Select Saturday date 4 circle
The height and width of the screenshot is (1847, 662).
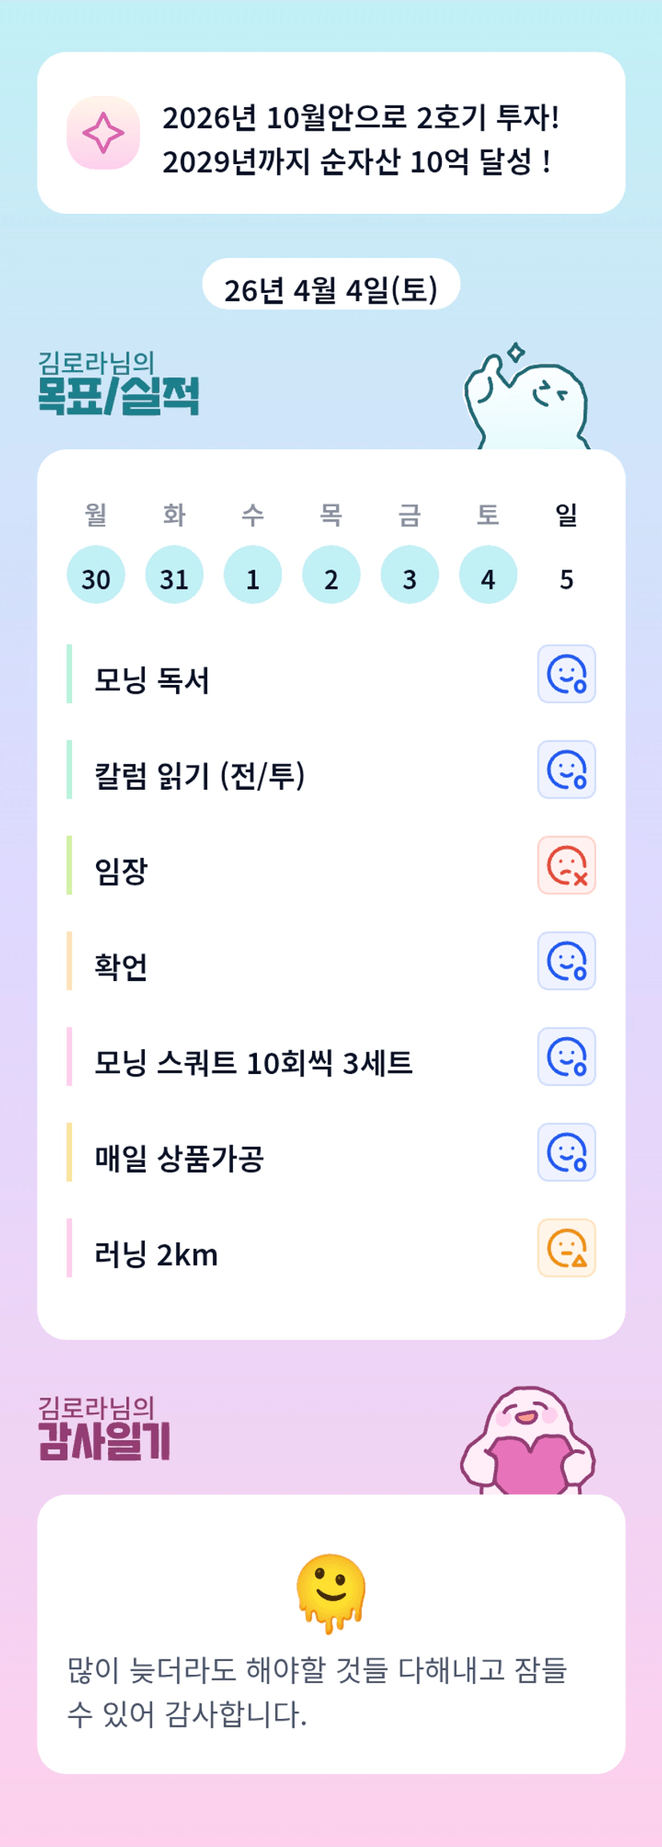coord(488,575)
